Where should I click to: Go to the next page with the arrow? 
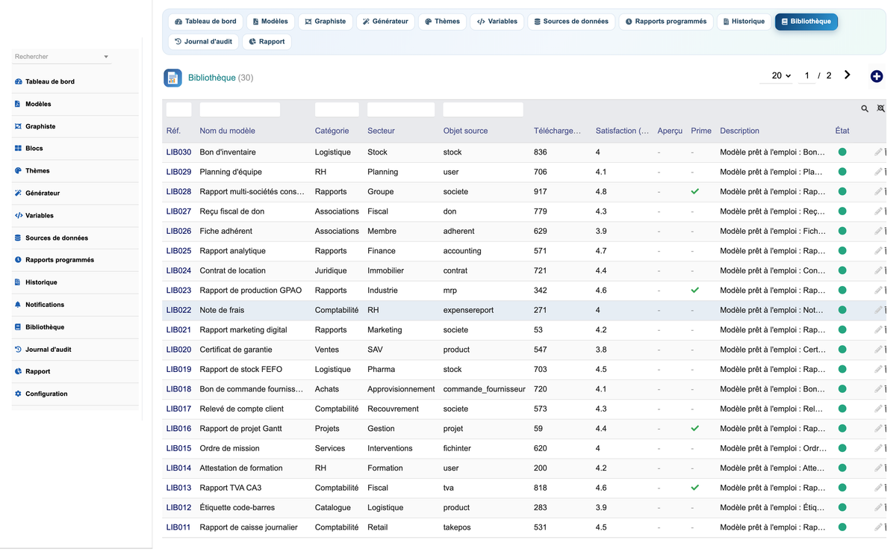click(x=847, y=75)
